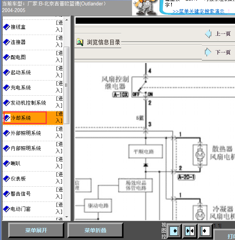Click [进入] next to 冷却系统

click(x=59, y=117)
